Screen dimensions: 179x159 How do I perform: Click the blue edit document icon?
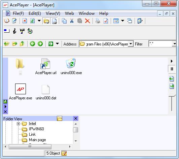[x=140, y=21]
